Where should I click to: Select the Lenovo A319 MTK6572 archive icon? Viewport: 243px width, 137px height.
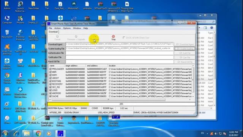click(114, 7)
